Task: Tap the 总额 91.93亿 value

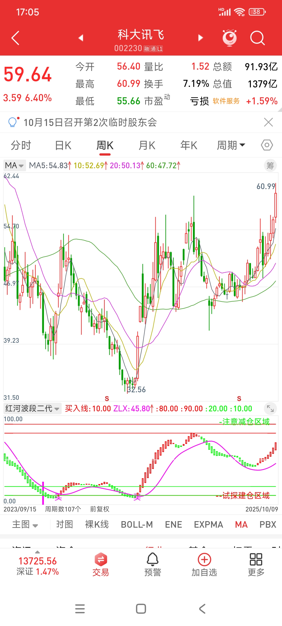Action: (261, 67)
